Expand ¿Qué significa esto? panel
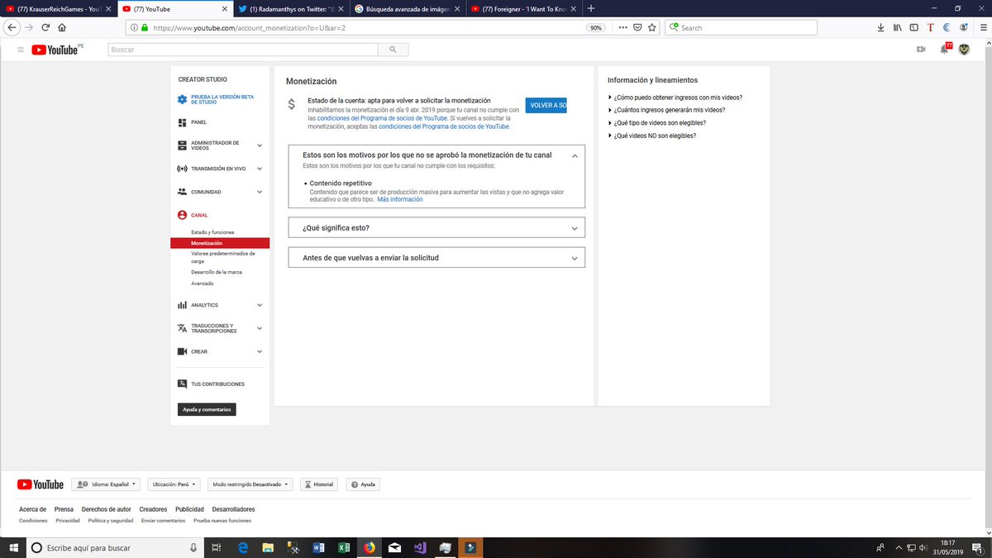This screenshot has height=558, width=992. pos(436,227)
